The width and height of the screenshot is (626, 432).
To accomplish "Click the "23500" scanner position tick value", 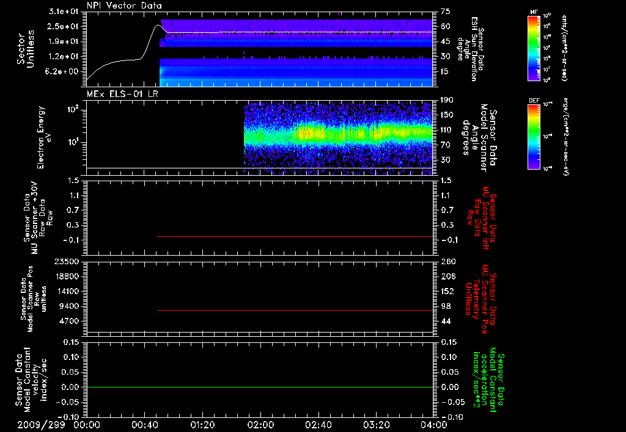I will (x=66, y=261).
